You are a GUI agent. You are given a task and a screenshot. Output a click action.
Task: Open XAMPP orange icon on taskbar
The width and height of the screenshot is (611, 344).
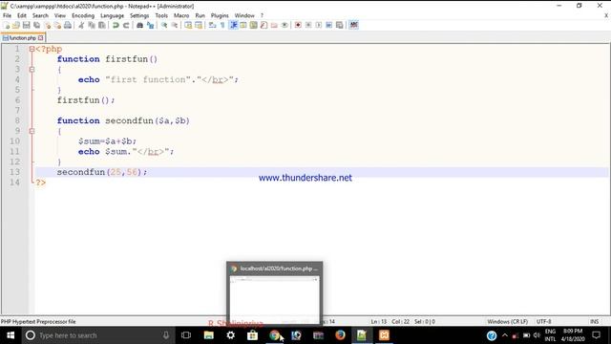384,335
